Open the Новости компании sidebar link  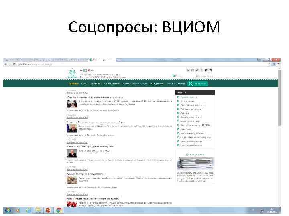click(190, 121)
